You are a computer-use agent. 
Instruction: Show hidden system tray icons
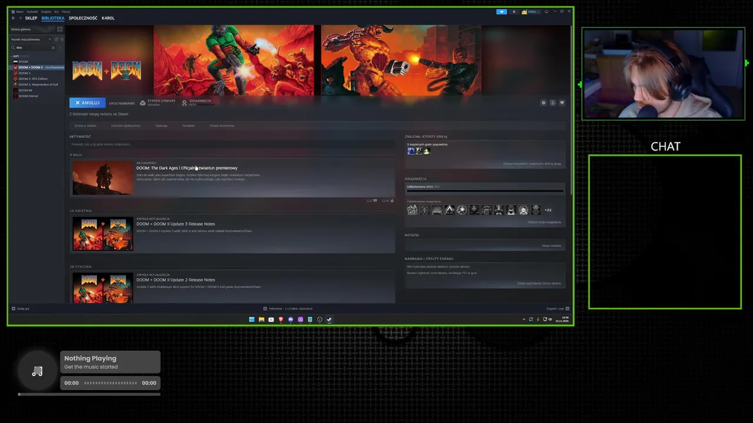pos(524,320)
